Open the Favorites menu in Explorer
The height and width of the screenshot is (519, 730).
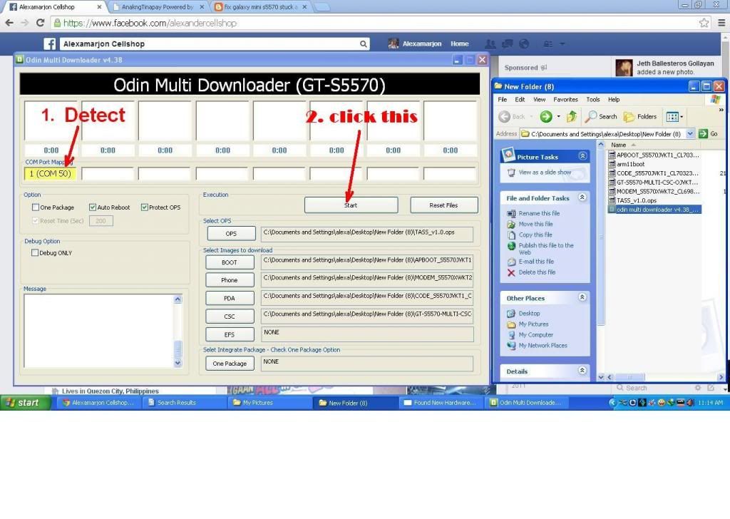click(x=565, y=100)
